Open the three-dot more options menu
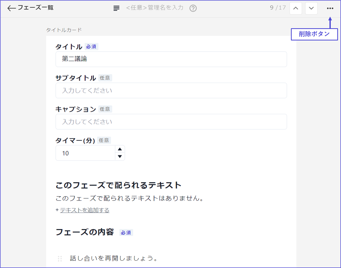The image size is (341, 268). 330,8
